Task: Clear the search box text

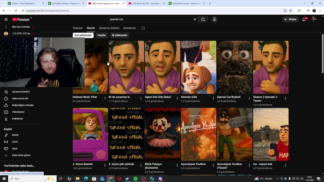Action: pos(195,19)
